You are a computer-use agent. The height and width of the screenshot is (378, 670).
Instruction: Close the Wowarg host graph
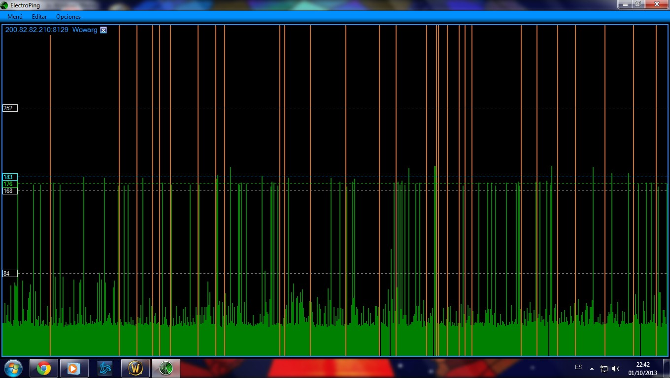click(103, 30)
